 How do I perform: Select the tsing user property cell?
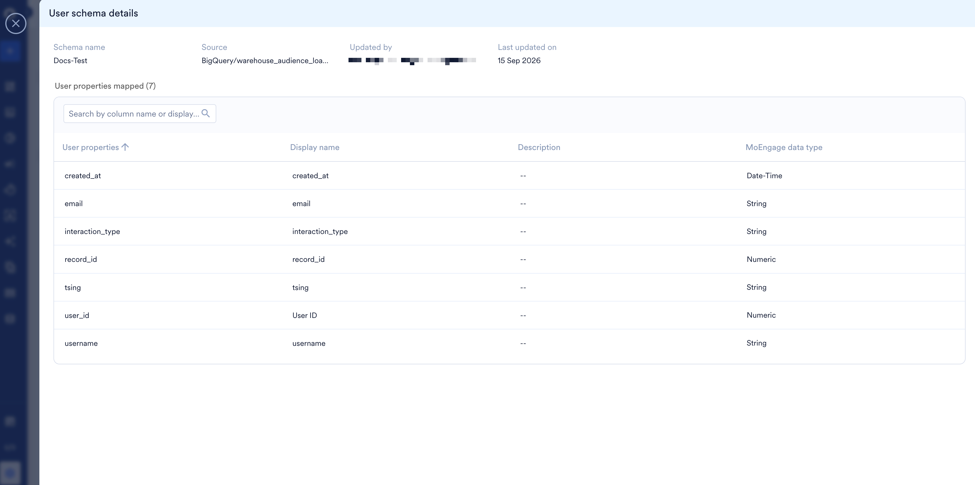(72, 287)
